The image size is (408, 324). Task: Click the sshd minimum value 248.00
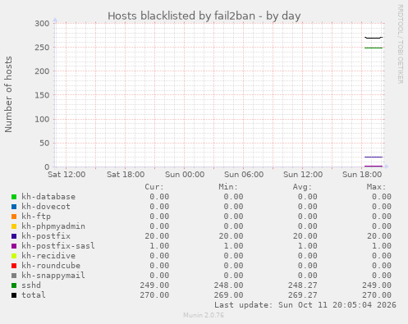click(228, 285)
